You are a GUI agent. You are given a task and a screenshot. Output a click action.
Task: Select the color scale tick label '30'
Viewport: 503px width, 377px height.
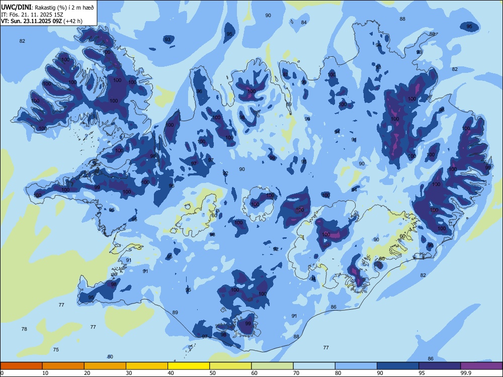(129, 373)
